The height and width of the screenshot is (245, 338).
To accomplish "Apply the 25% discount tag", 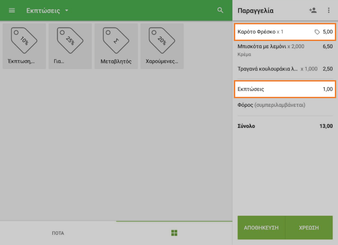I will (70, 46).
